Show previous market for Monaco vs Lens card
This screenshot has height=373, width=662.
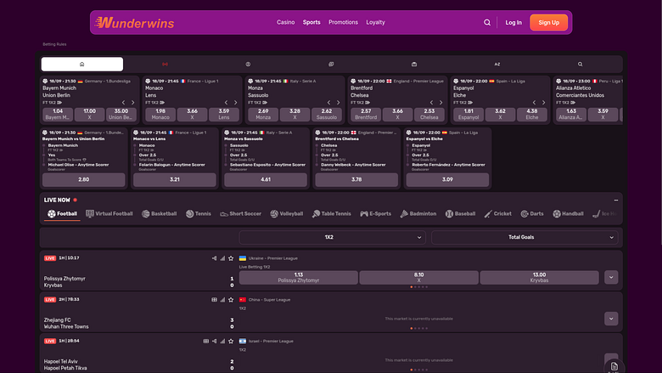coord(226,103)
